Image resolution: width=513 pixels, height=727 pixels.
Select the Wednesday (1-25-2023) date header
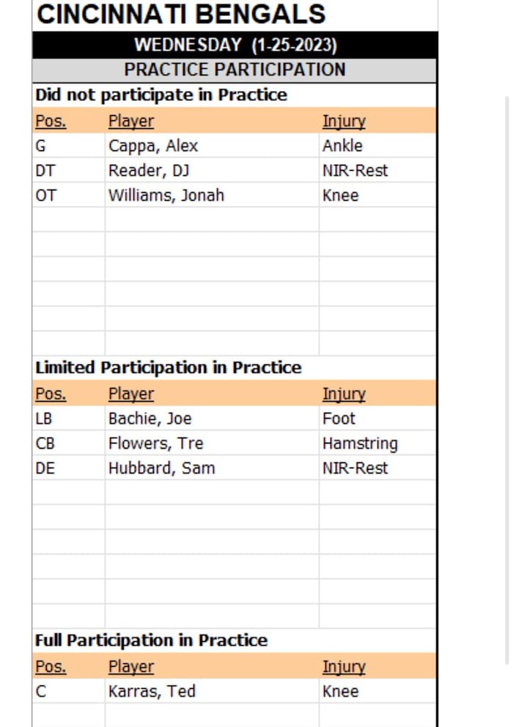pyautogui.click(x=235, y=45)
